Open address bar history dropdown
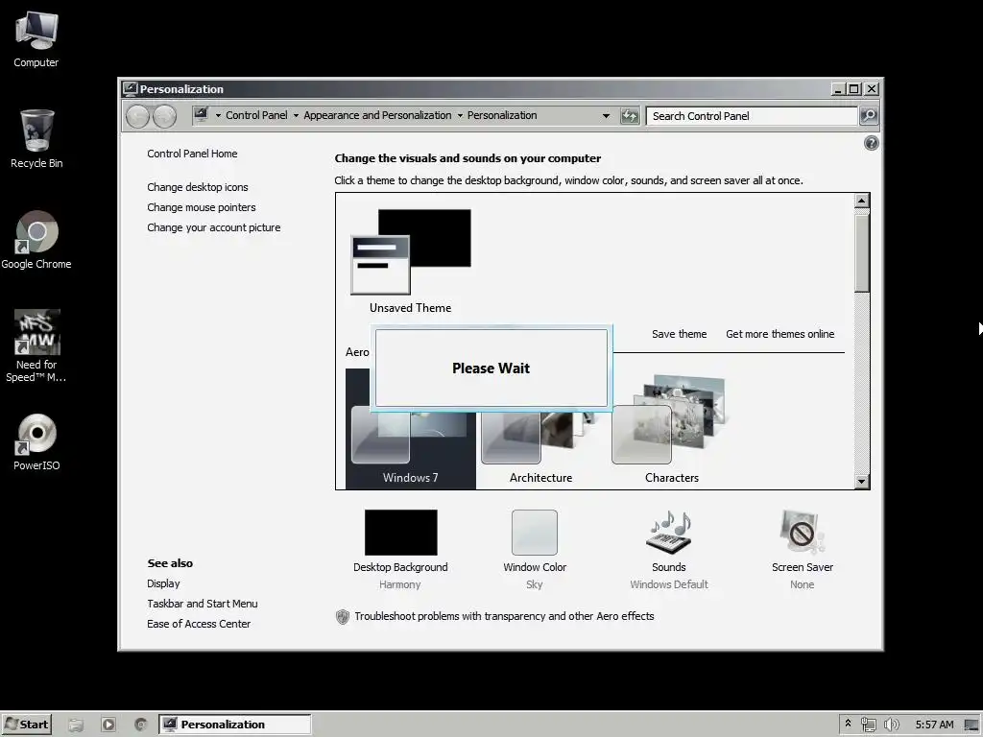983x737 pixels. coord(606,116)
